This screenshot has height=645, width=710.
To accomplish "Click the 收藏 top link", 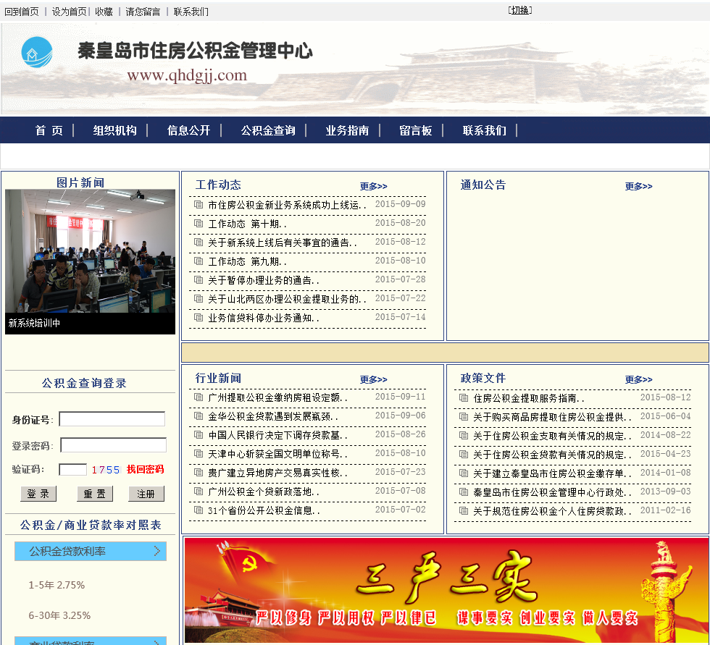I will (104, 12).
